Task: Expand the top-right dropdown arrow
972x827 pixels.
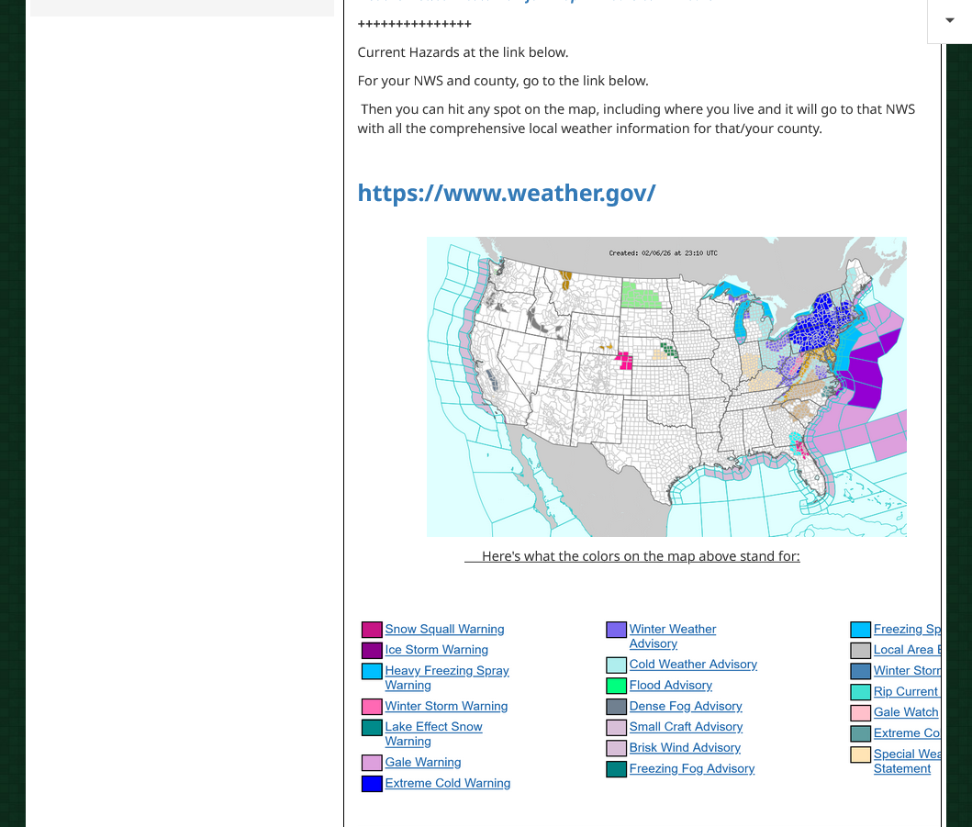Action: 949,20
